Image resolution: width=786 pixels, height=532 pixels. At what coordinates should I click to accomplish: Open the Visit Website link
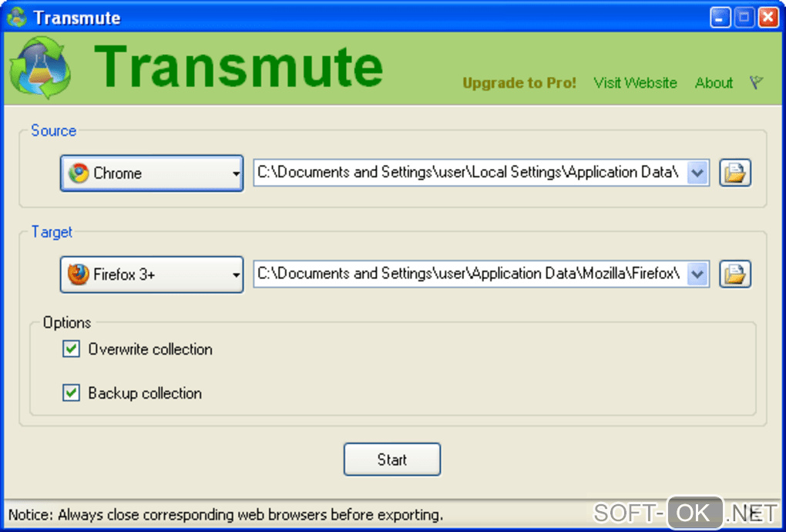click(x=635, y=82)
